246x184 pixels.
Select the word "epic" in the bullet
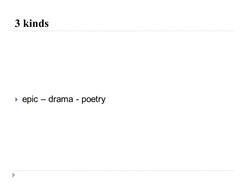click(30, 99)
